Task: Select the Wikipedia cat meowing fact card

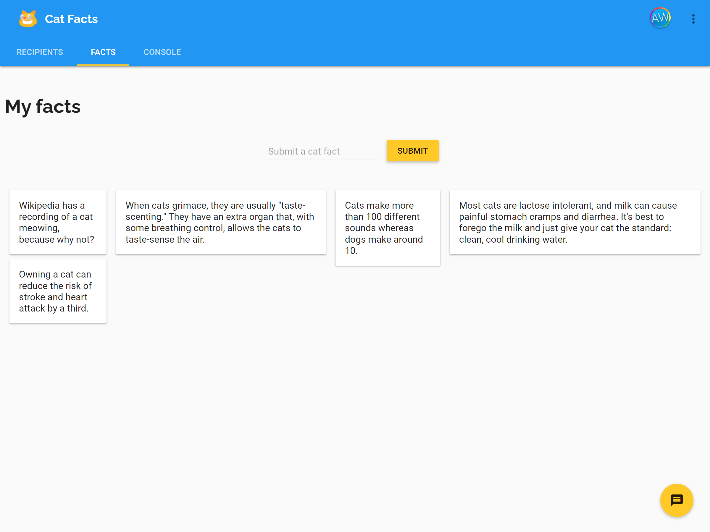Action: (x=58, y=222)
